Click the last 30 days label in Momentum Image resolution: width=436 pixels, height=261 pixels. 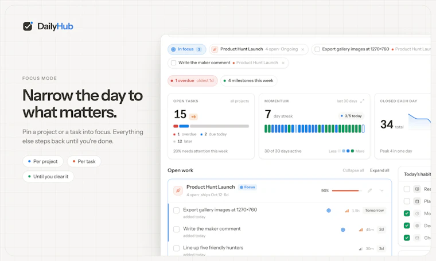pyautogui.click(x=347, y=101)
